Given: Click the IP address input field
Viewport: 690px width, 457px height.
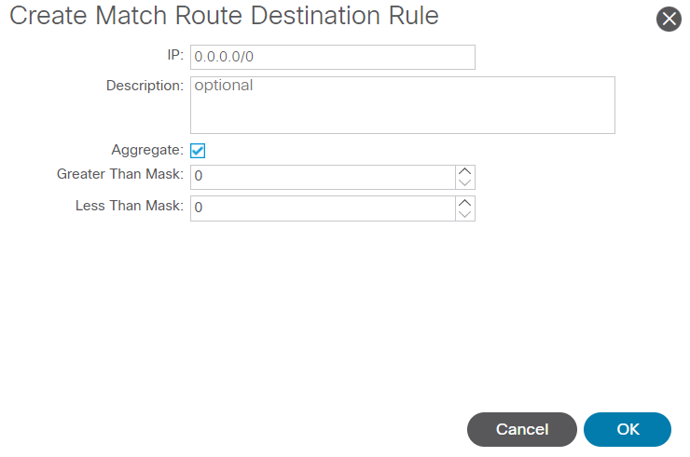Looking at the screenshot, I should click(x=332, y=57).
